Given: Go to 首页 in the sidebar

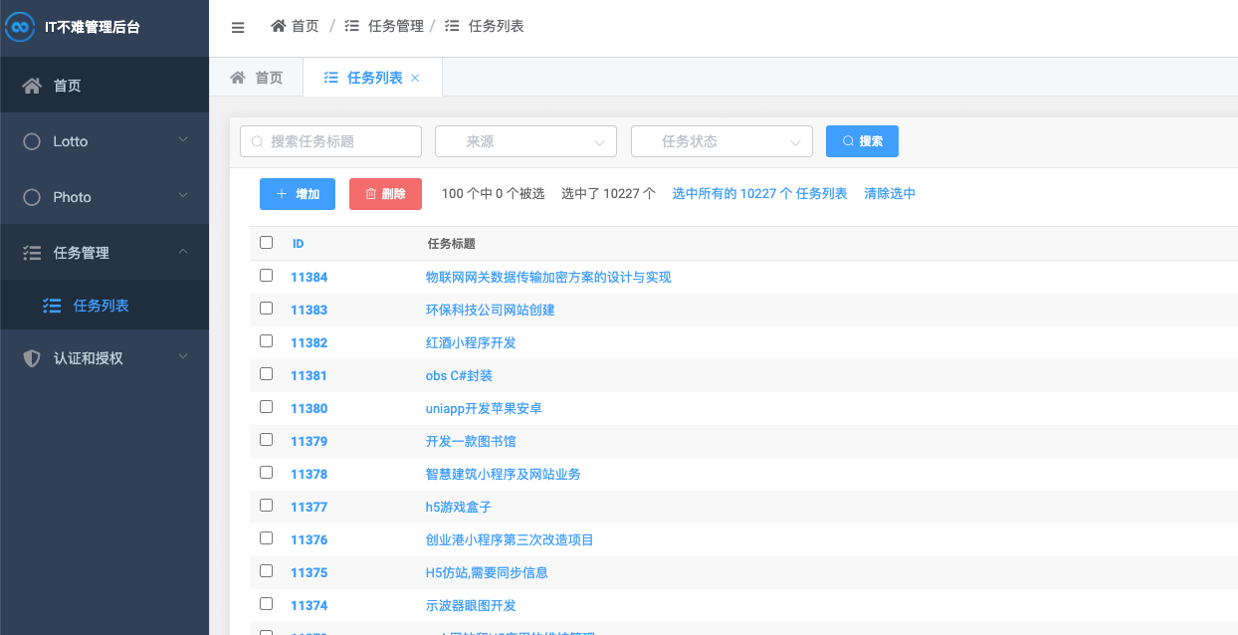Looking at the screenshot, I should [x=104, y=86].
